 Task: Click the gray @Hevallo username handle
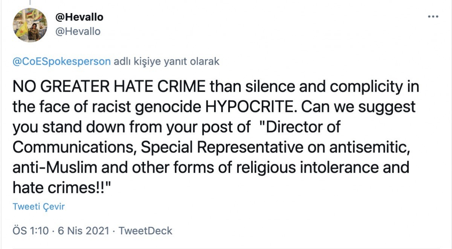[78, 32]
